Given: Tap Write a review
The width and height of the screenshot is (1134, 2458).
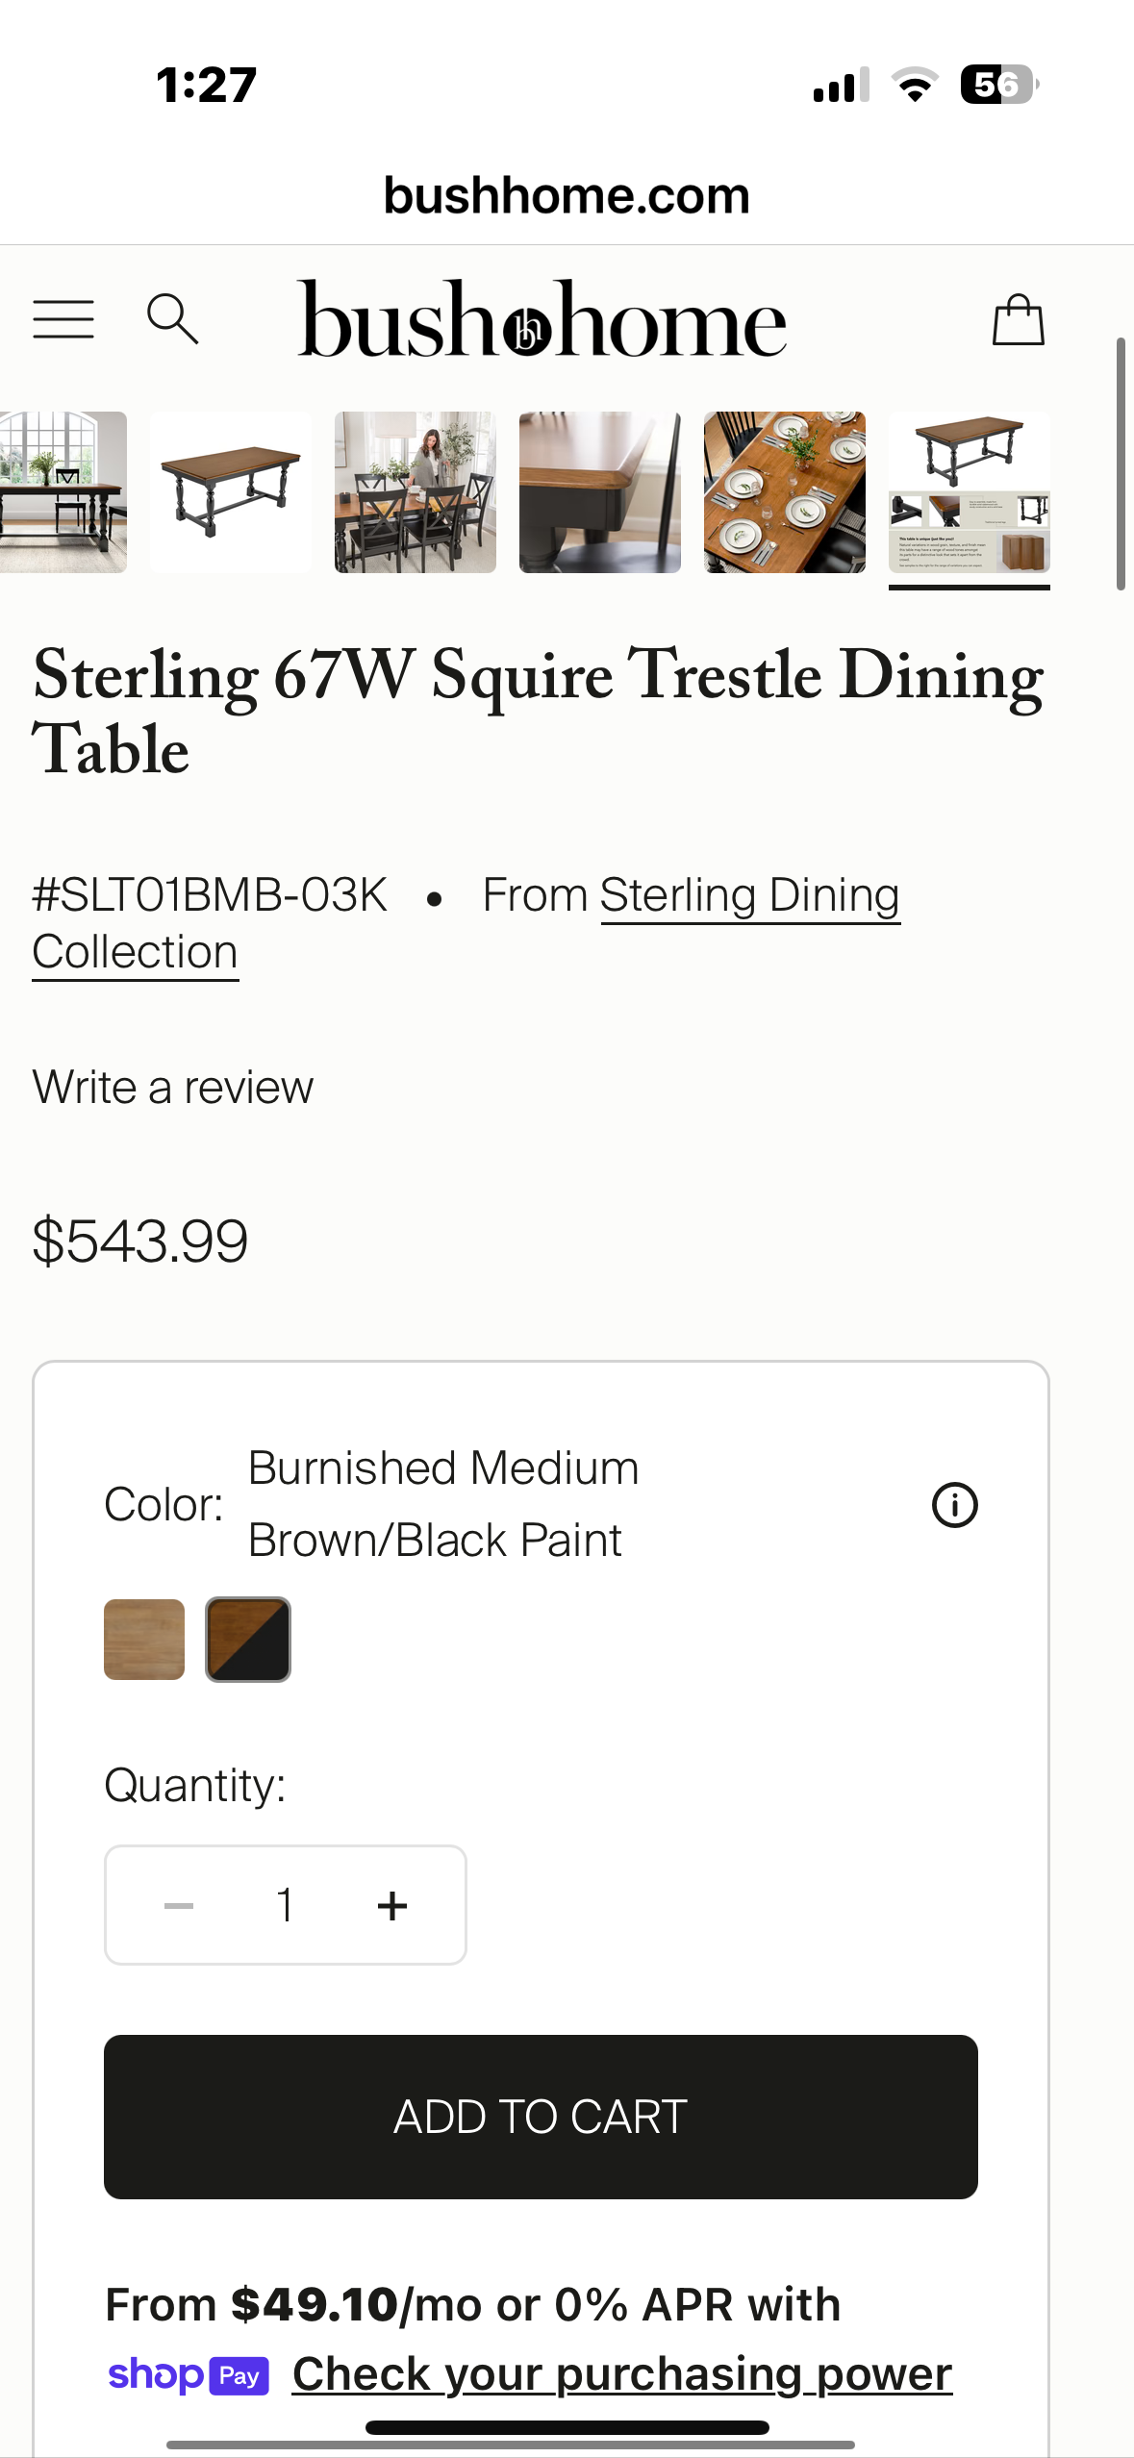Looking at the screenshot, I should pyautogui.click(x=173, y=1088).
